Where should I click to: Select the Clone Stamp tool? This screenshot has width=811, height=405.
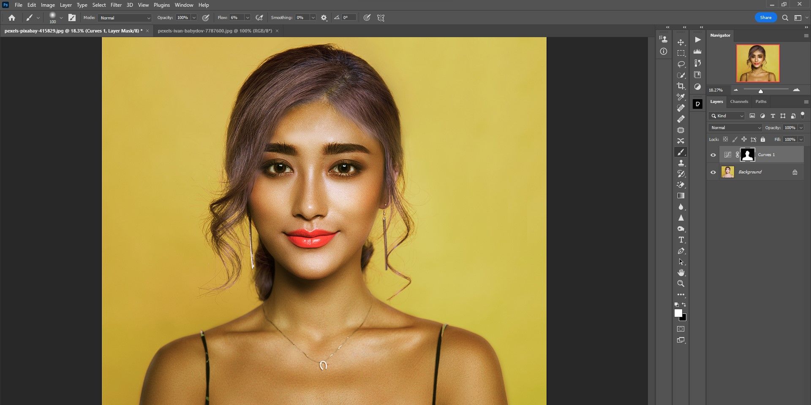pyautogui.click(x=681, y=163)
